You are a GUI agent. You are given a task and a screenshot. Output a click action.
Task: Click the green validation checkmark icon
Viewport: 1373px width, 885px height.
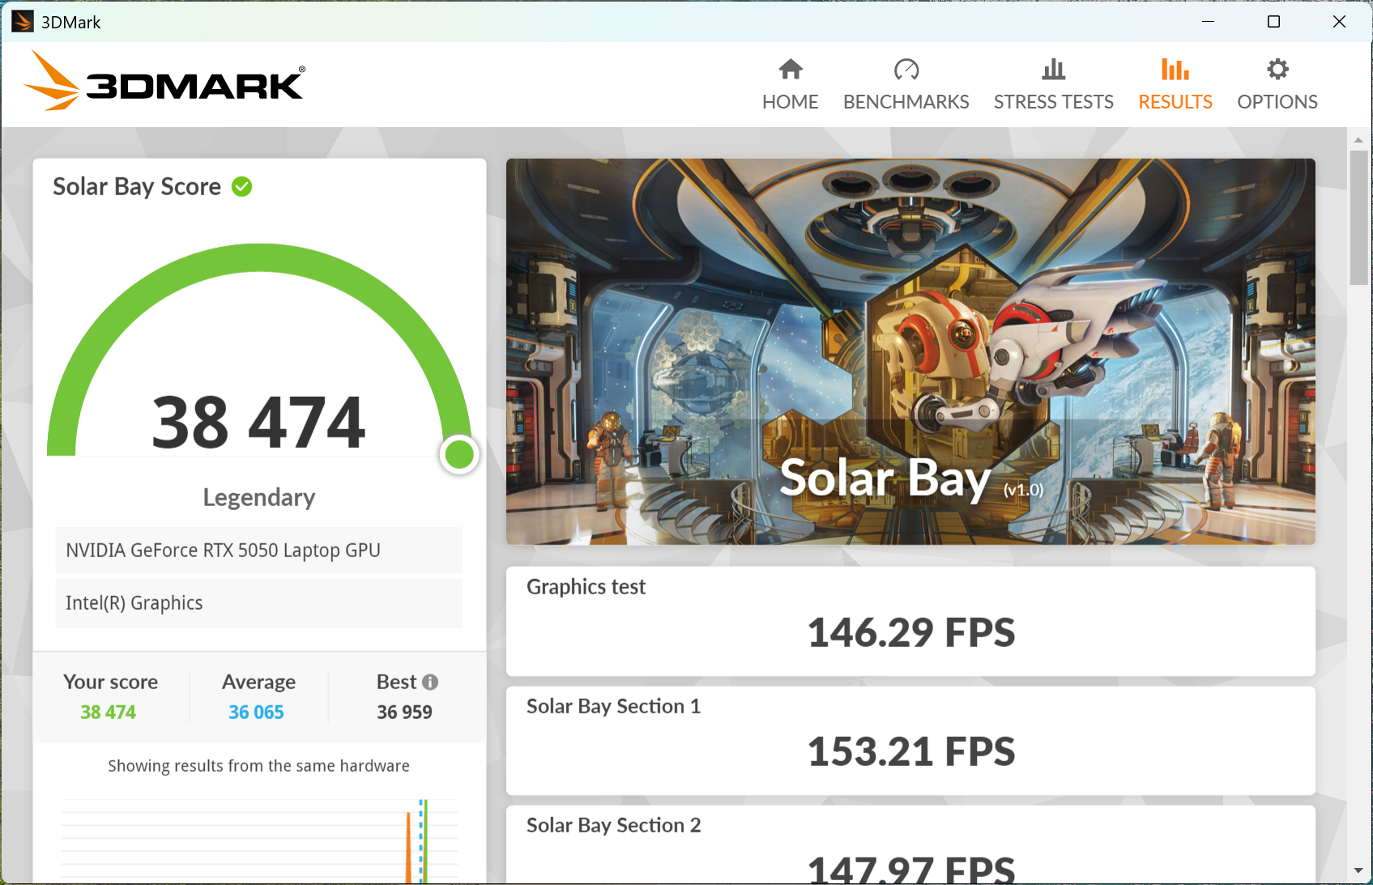tap(242, 187)
